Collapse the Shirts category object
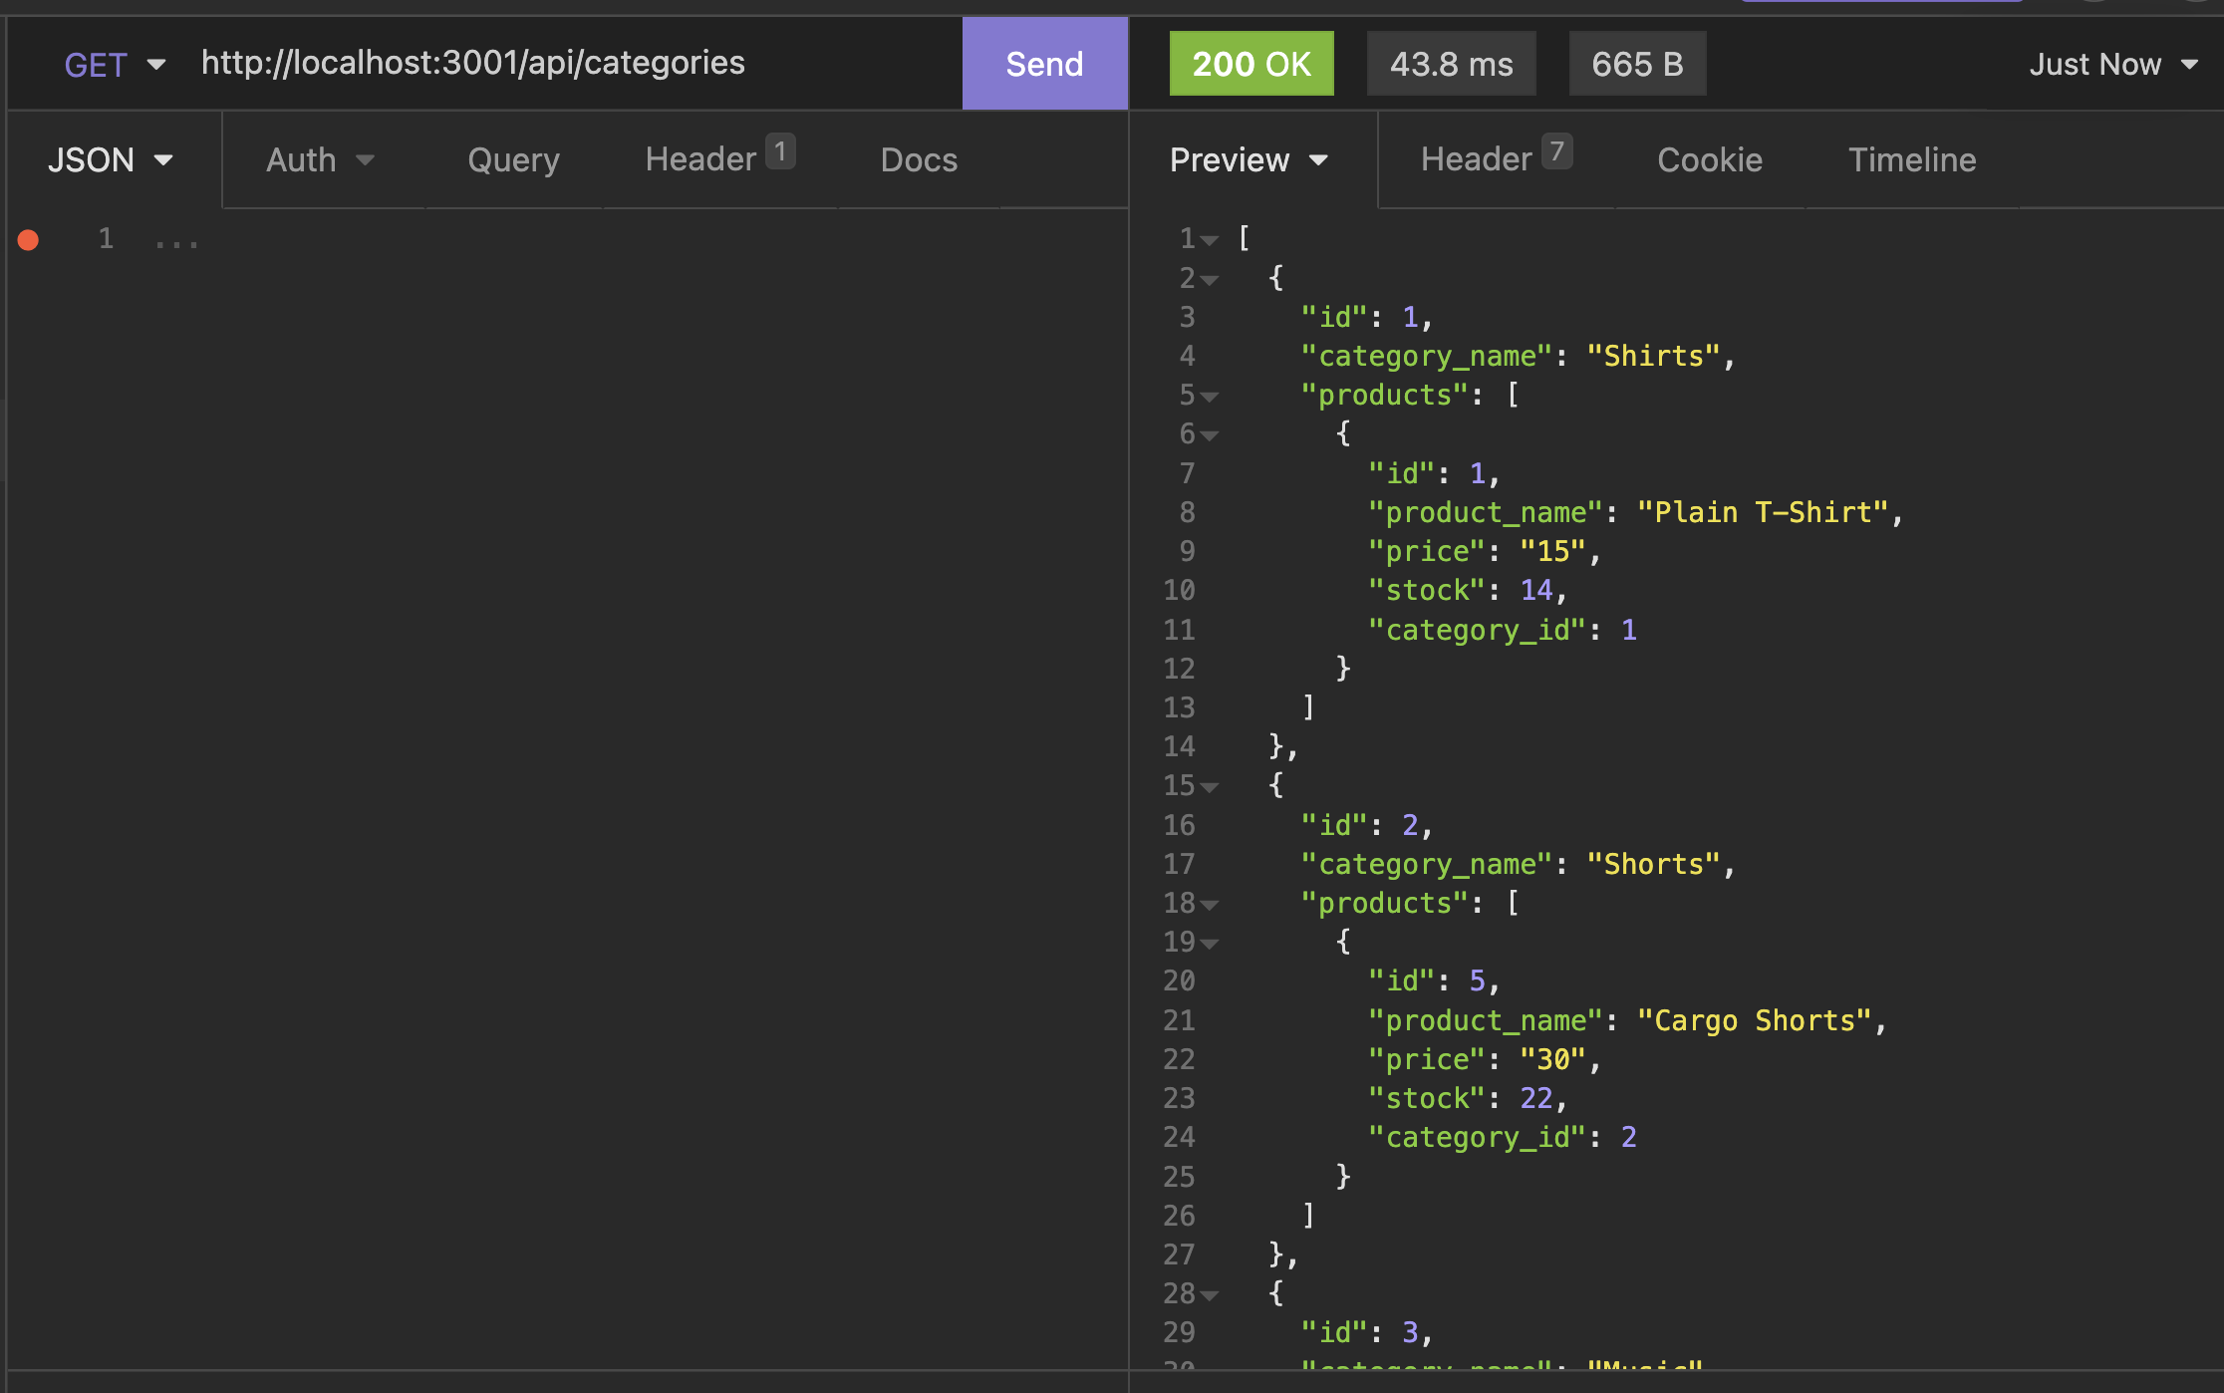This screenshot has width=2224, height=1393. [x=1209, y=280]
